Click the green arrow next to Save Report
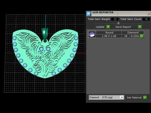 point(140,27)
